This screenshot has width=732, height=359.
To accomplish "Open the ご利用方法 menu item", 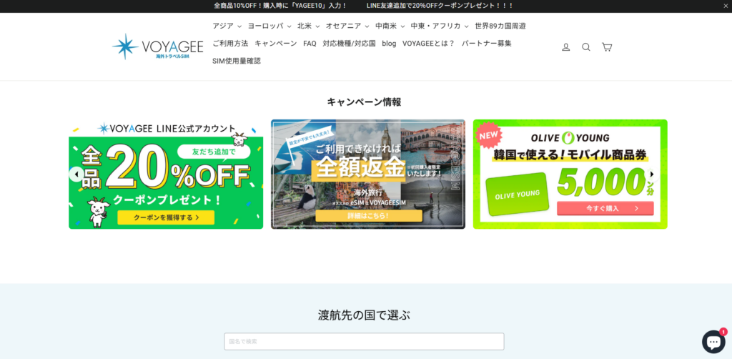I will click(x=230, y=44).
